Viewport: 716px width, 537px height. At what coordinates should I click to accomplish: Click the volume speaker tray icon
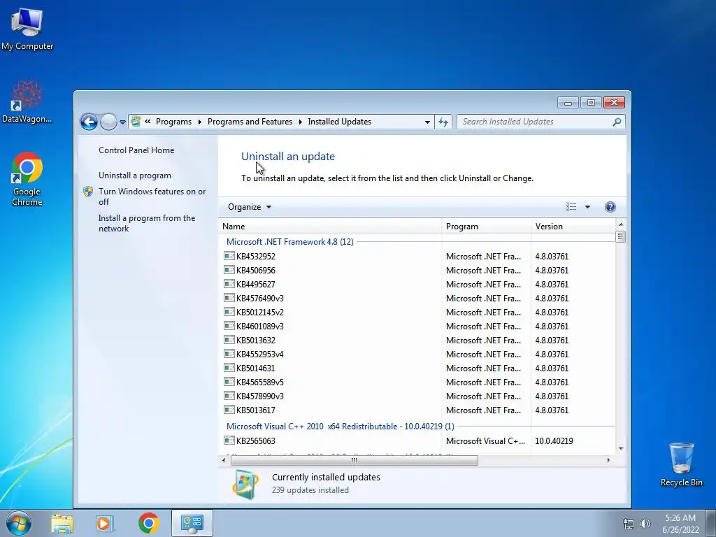[645, 524]
